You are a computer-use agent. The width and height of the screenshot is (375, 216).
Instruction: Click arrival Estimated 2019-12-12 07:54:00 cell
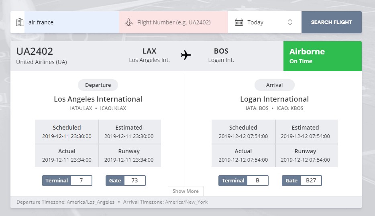[306, 132]
